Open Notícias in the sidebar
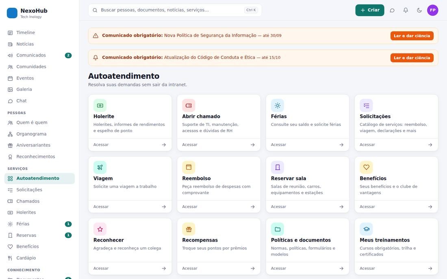Viewport: 447px width, 279px height. point(40,44)
